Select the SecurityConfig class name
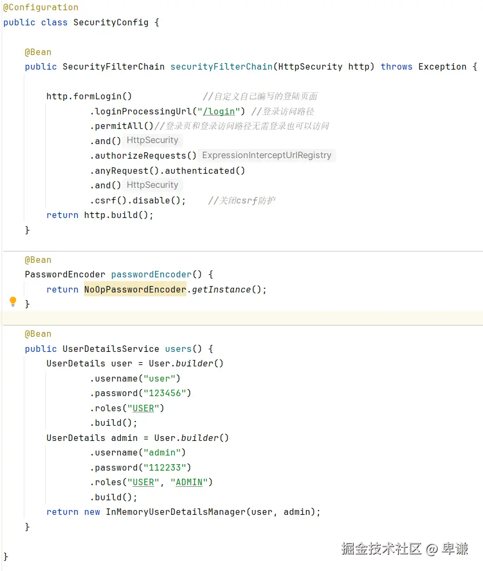Viewport: 483px width, 571px height. coord(111,22)
